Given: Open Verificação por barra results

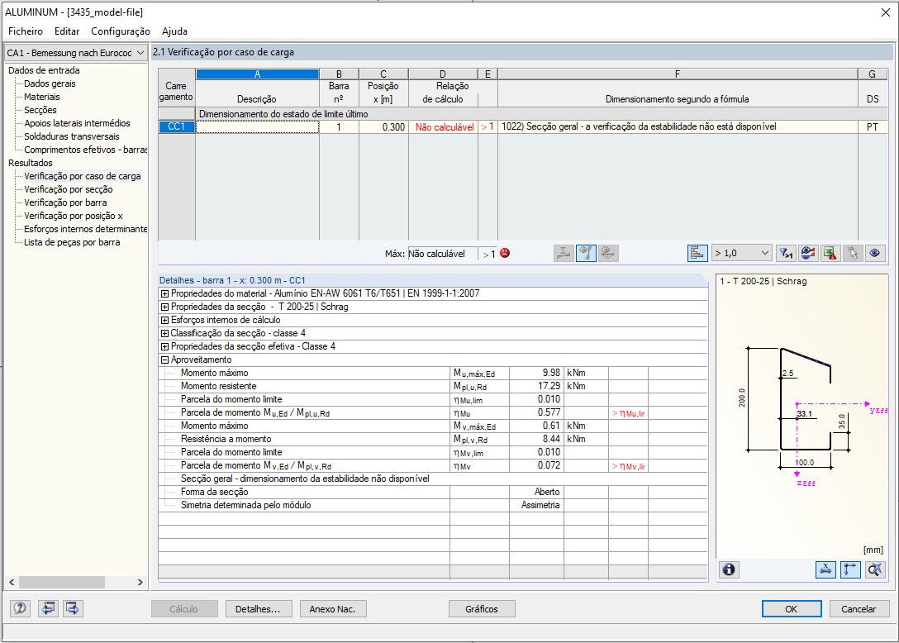Looking at the screenshot, I should click(65, 202).
